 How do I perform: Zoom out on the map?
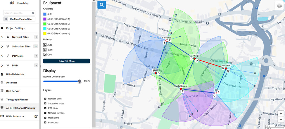click(281, 120)
